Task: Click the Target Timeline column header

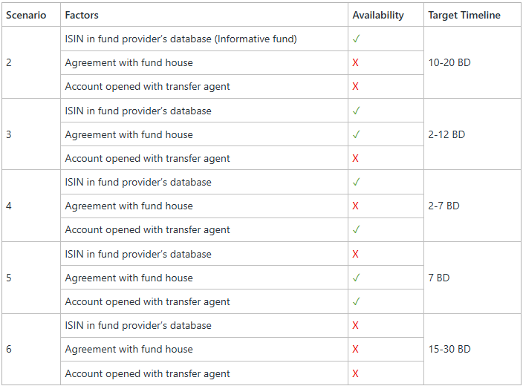Action: pos(464,15)
